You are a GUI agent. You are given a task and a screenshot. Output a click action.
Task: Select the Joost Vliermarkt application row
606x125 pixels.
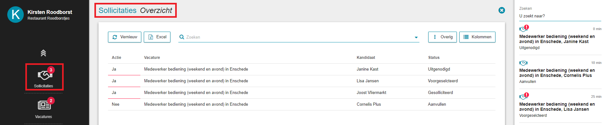coord(302,93)
